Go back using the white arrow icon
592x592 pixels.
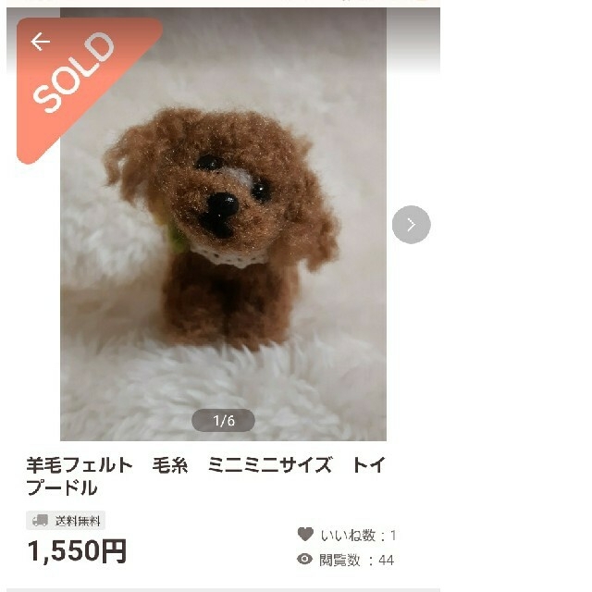[41, 41]
